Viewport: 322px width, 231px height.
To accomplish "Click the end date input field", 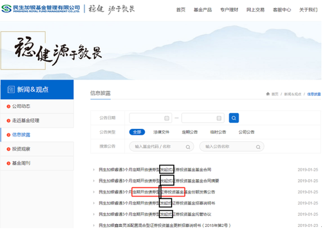I will click(x=203, y=118).
